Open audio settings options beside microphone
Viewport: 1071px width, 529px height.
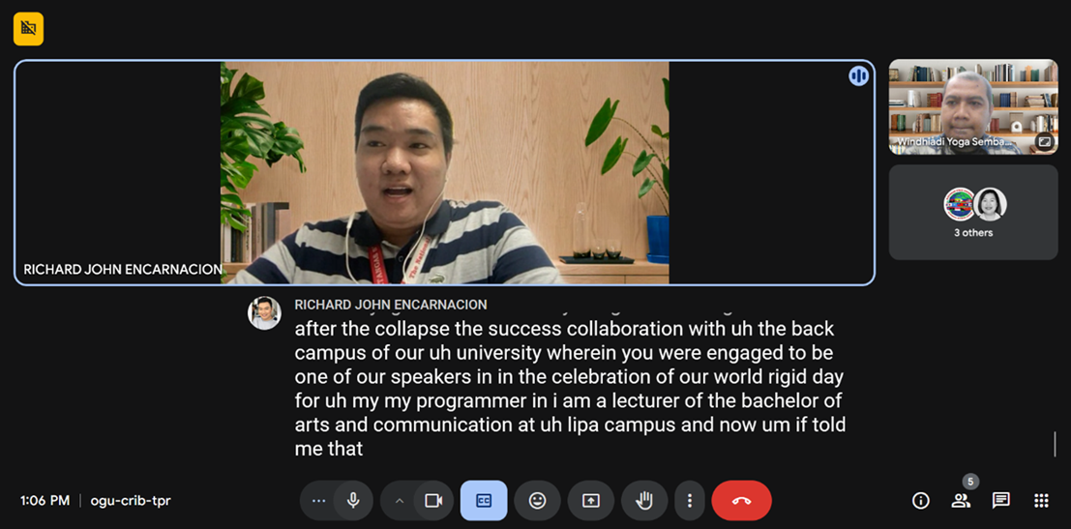(x=318, y=501)
